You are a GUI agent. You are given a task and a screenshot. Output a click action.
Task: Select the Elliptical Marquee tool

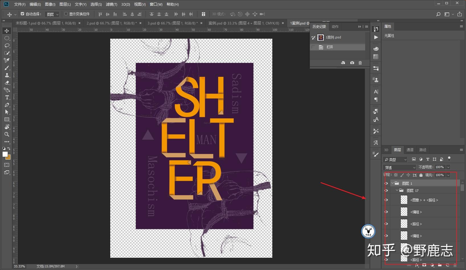[7, 38]
